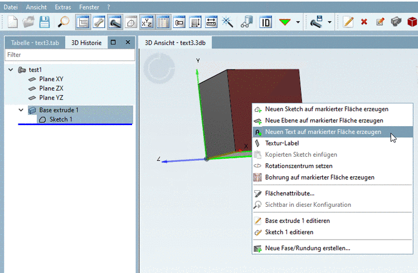Screen dimensions: 418x273
Task: Click the magic wand toolbar icon
Action: 227,22
